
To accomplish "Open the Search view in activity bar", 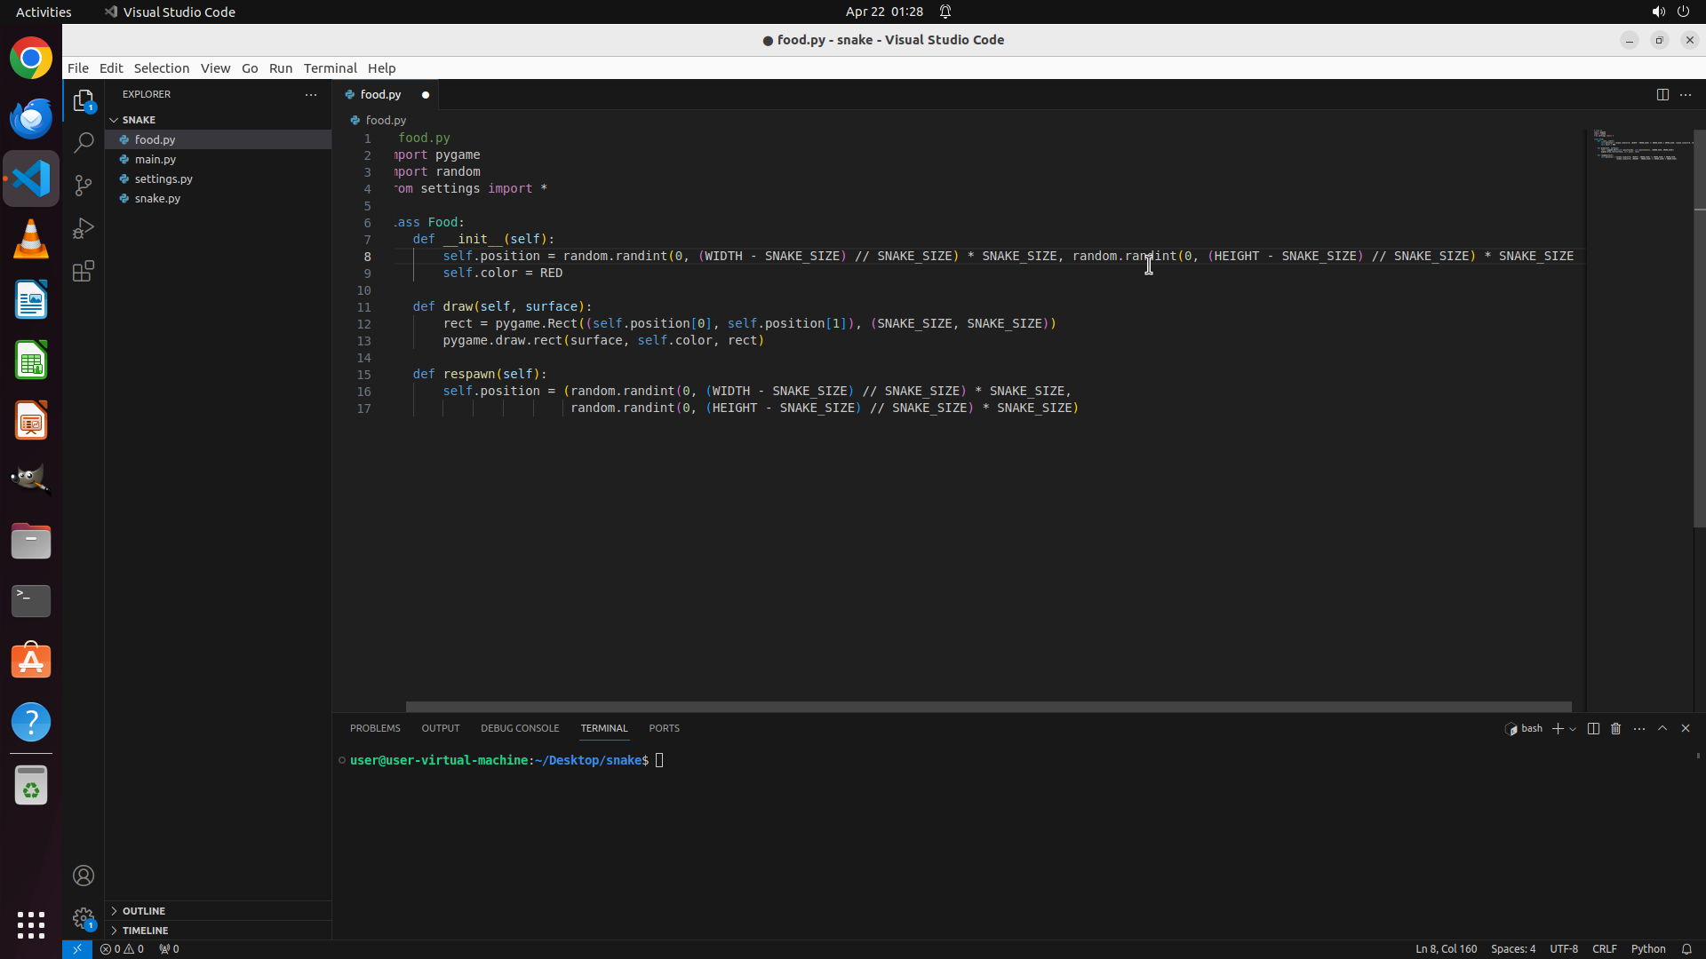I will pyautogui.click(x=84, y=142).
